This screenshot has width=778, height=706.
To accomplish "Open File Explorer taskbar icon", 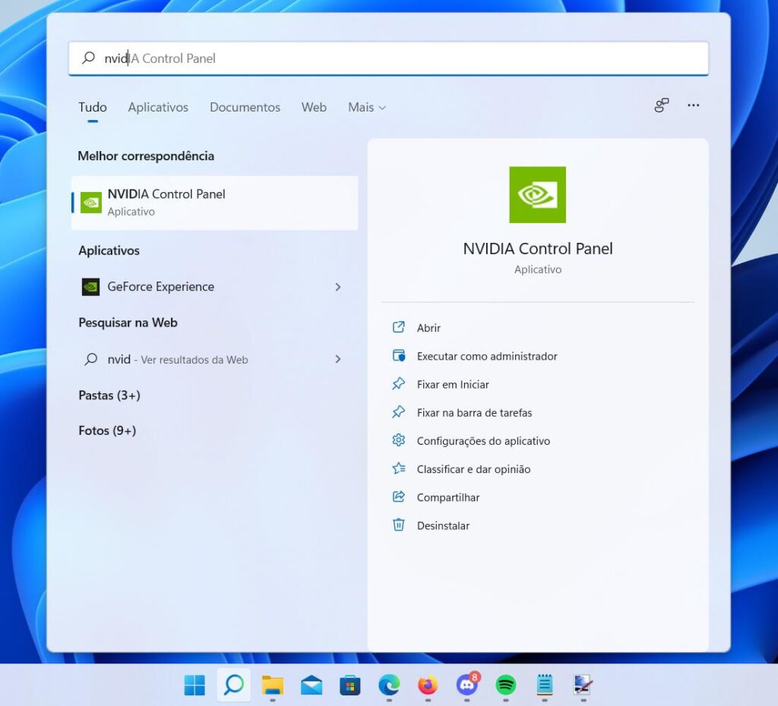I will (x=272, y=685).
